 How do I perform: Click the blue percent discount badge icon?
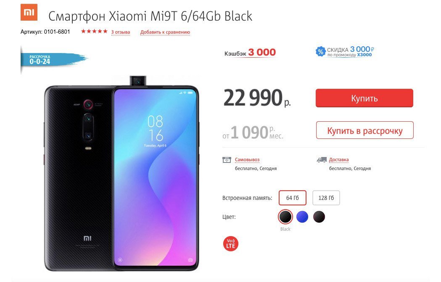click(x=320, y=51)
